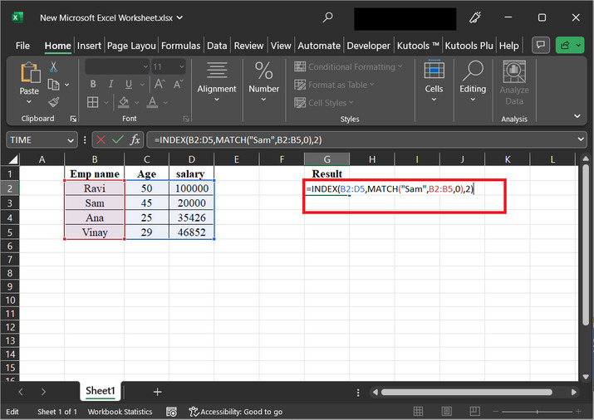Viewport: 594px width, 420px height.
Task: Click the Cut scissors icon
Action: tap(53, 67)
